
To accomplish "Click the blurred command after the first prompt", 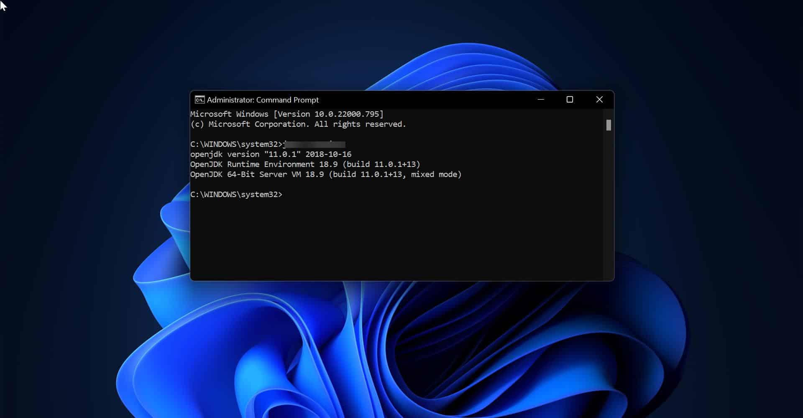I will [316, 144].
